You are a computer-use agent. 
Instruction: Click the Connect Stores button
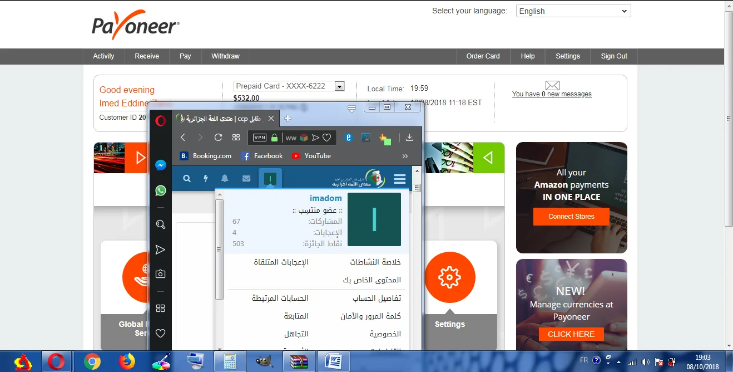[571, 217]
